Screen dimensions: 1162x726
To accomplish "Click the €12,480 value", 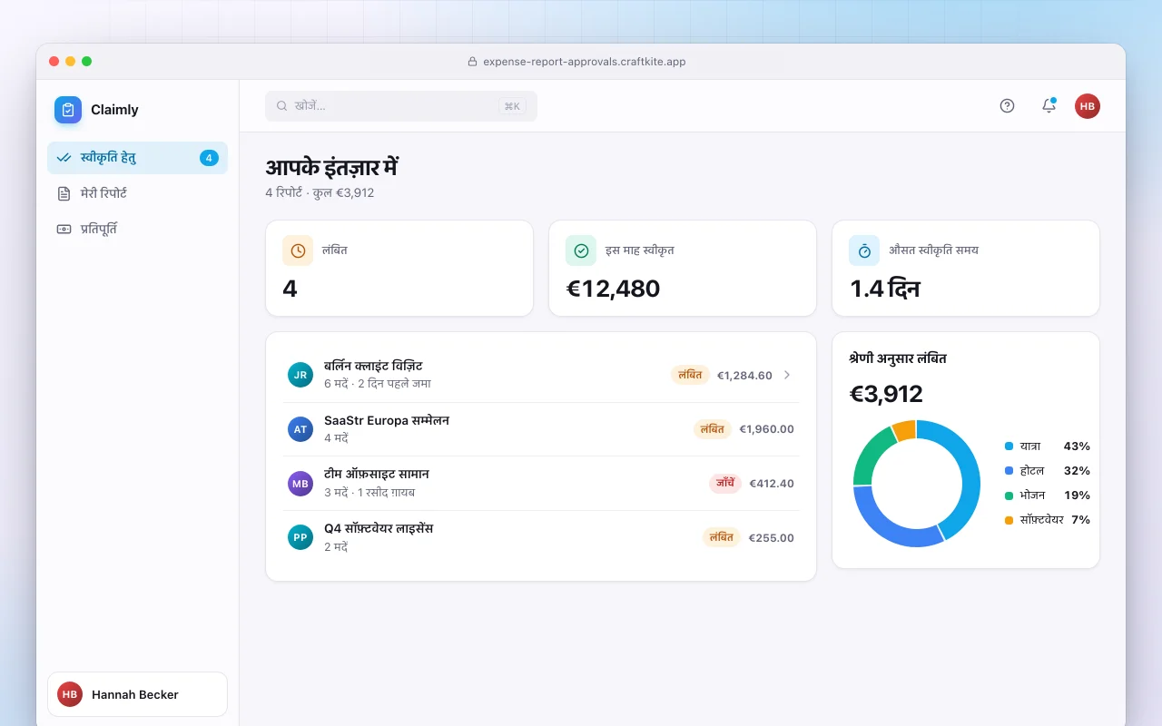I will click(x=614, y=289).
